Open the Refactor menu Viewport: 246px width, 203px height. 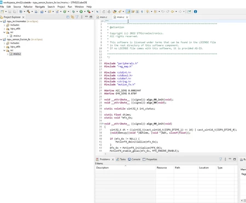point(28,7)
